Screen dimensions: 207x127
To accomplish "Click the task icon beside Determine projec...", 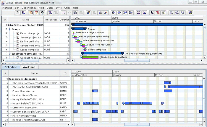I will point(18,33).
